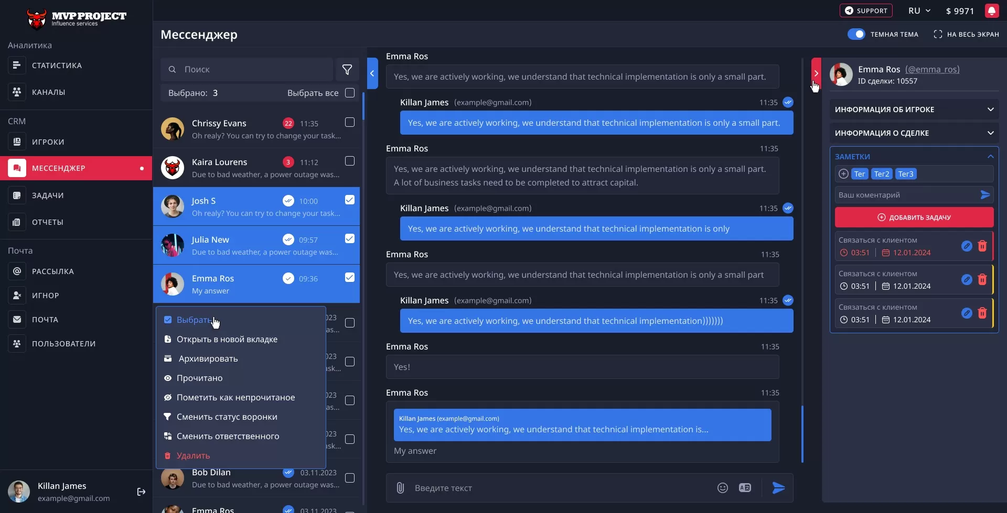Choose Archive from the context menu
The width and height of the screenshot is (1007, 513).
click(x=208, y=359)
